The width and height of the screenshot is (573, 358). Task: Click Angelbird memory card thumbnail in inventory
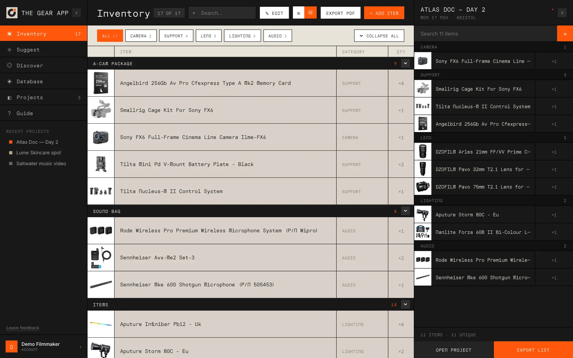[101, 83]
